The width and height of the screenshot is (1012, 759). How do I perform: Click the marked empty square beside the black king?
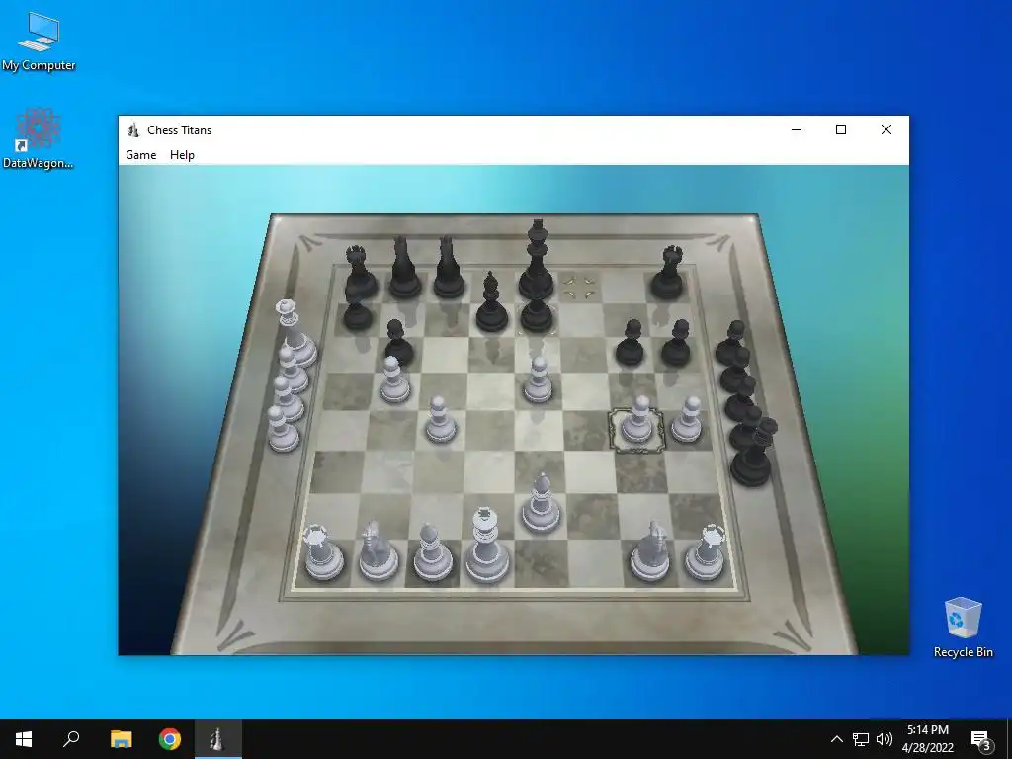click(x=578, y=288)
